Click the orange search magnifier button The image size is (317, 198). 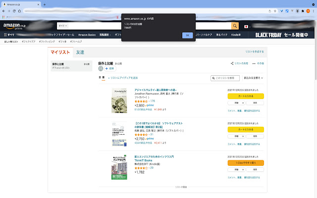tap(235, 26)
